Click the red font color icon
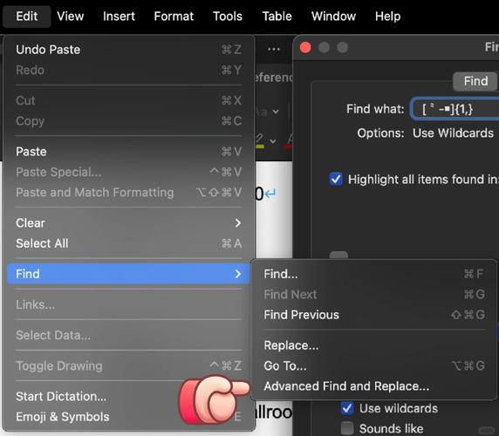The height and width of the screenshot is (436, 499). tap(289, 141)
